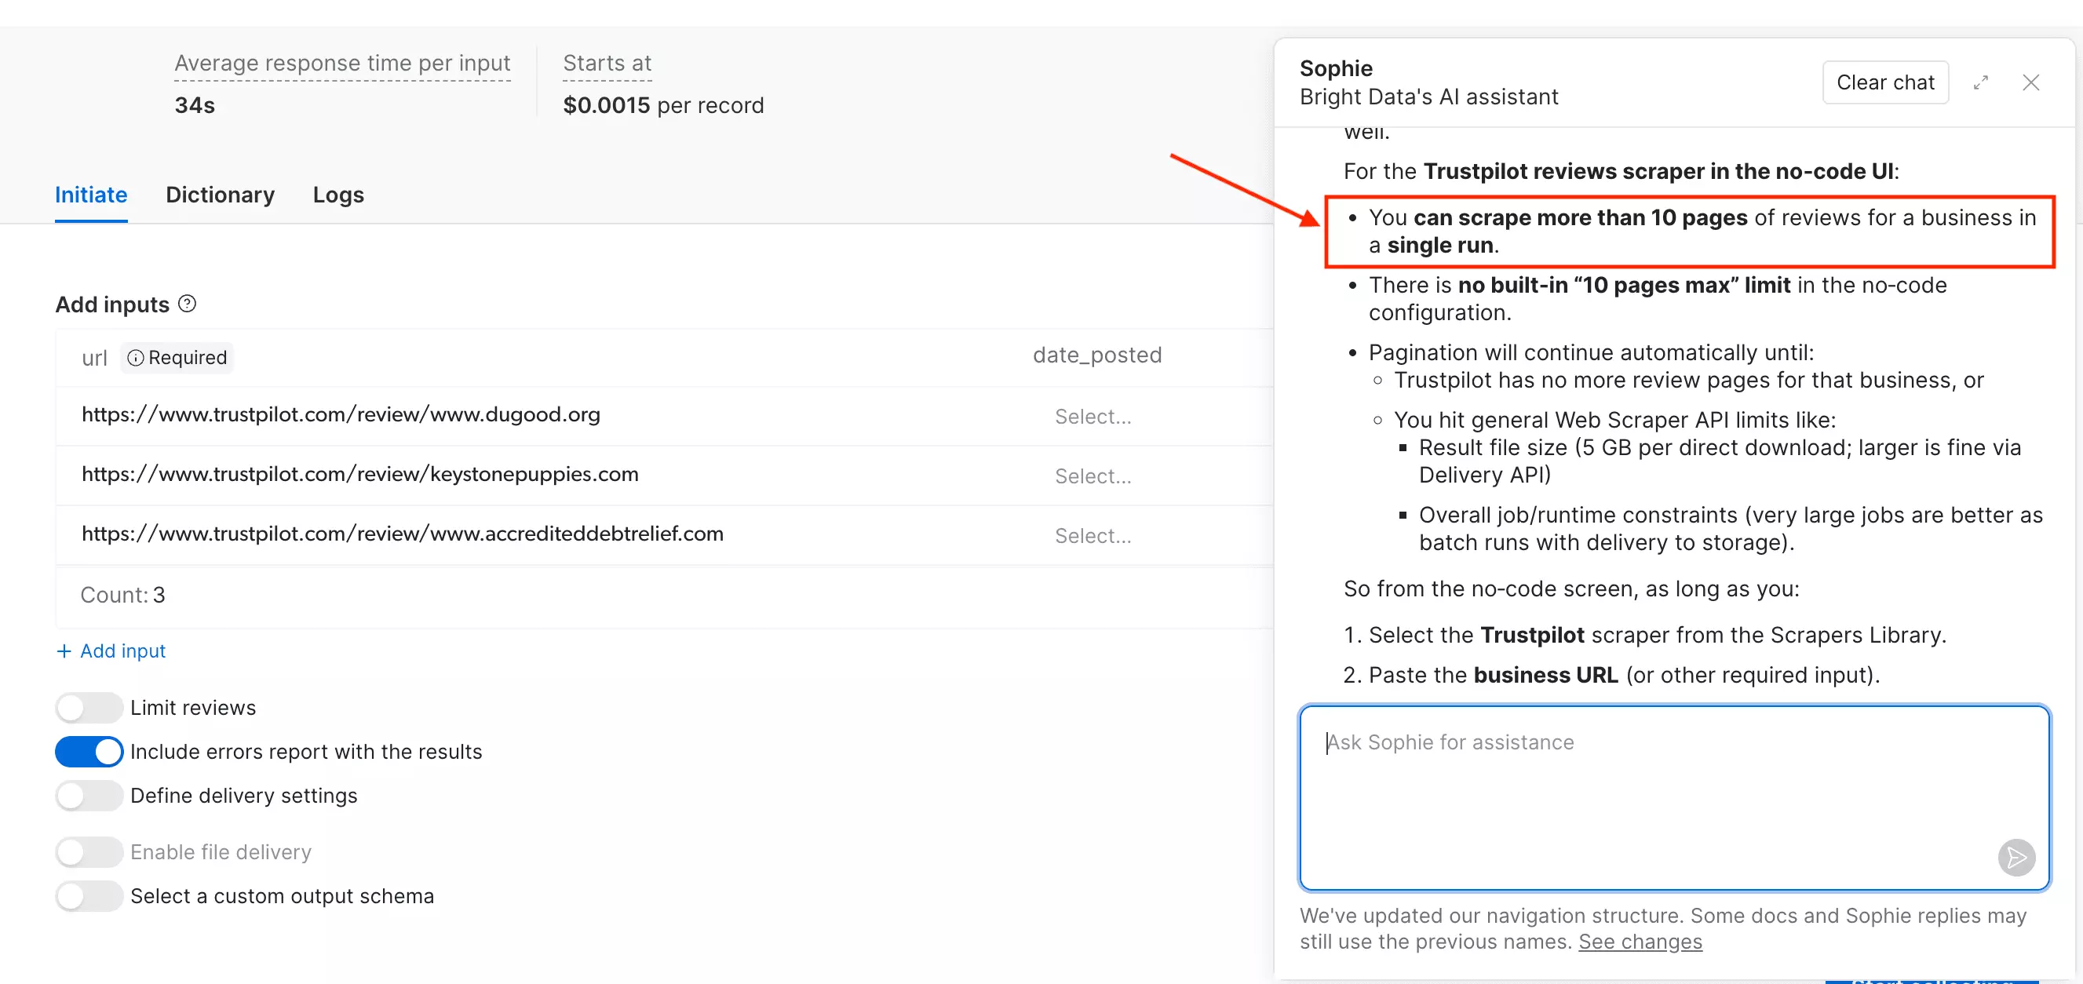Enable the Limit reviews toggle
This screenshot has width=2083, height=984.
click(89, 707)
